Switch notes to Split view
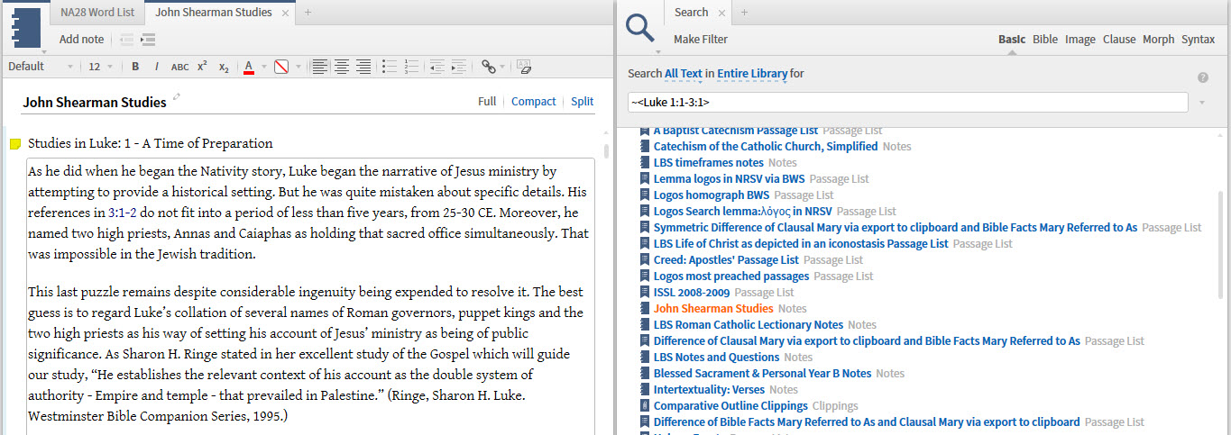Viewport: 1231px width, 435px height. click(x=583, y=102)
